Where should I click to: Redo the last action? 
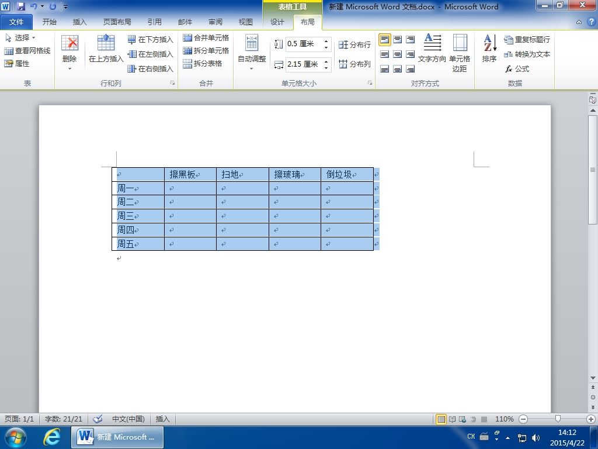coord(53,6)
